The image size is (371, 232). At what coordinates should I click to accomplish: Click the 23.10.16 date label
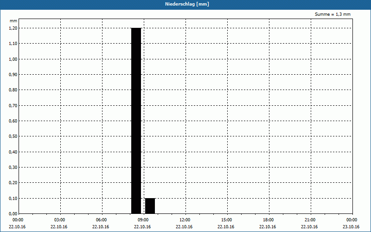[351, 227]
